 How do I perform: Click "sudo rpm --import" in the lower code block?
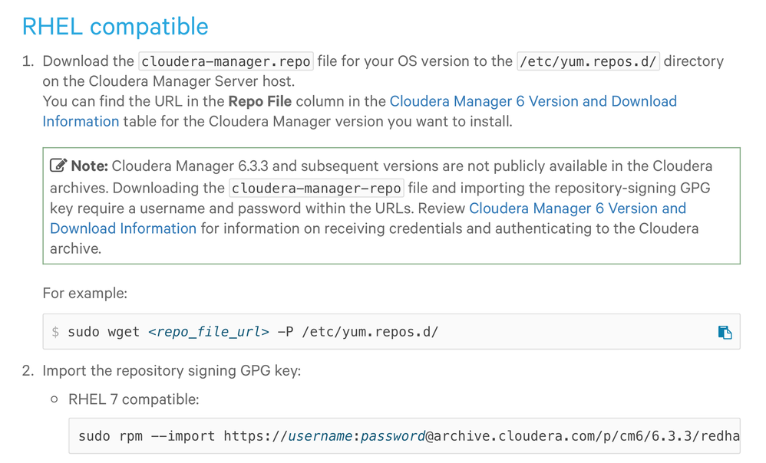click(147, 436)
